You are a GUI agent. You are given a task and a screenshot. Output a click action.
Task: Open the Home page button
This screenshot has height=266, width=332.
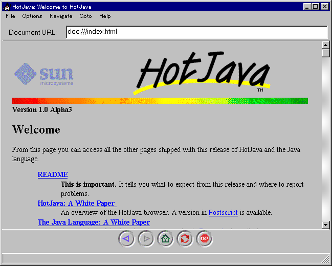[x=165, y=239]
